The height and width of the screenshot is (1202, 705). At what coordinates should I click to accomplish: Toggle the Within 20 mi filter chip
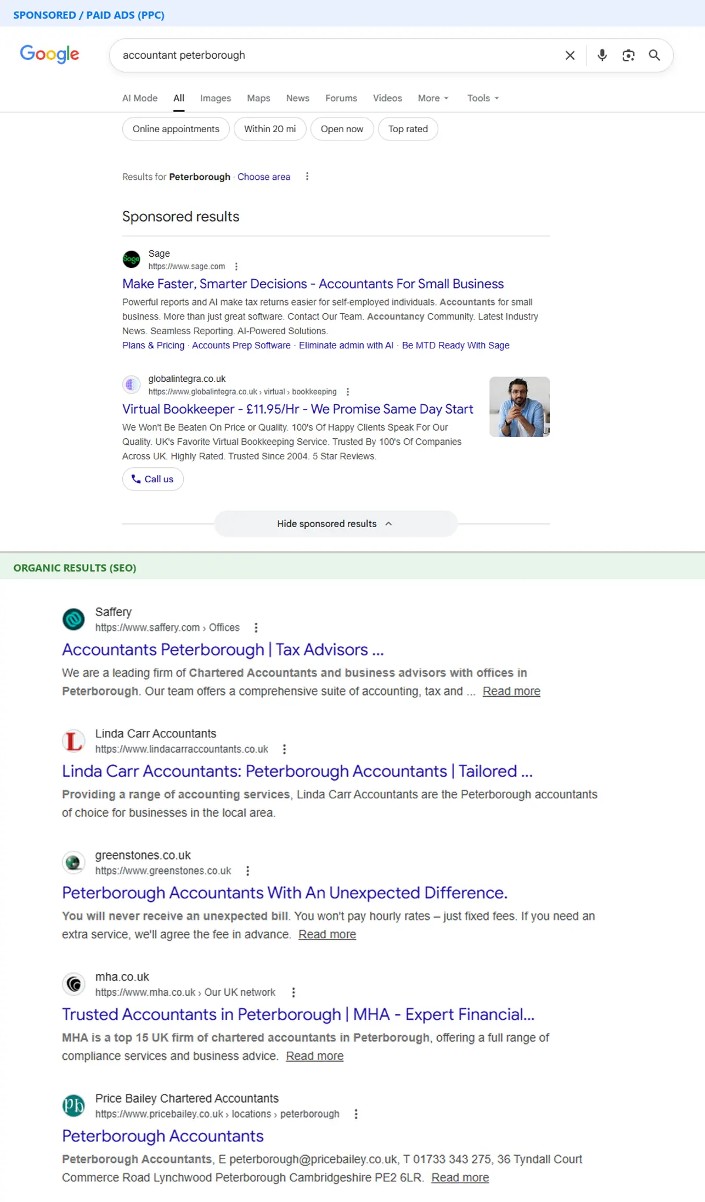pyautogui.click(x=270, y=129)
